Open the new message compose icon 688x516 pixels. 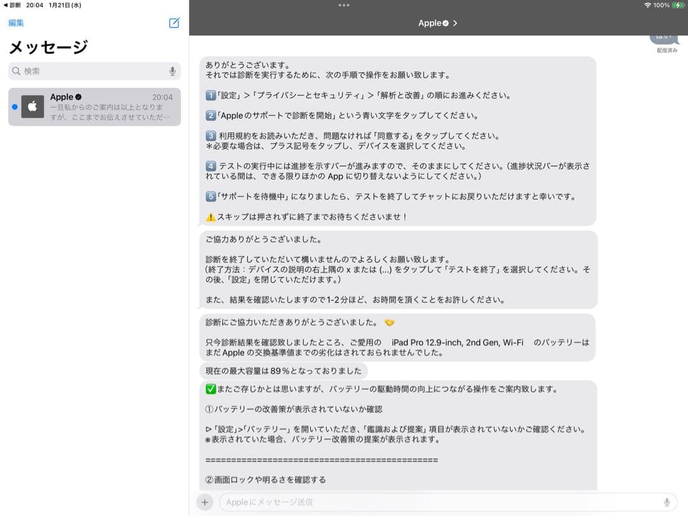pos(173,23)
